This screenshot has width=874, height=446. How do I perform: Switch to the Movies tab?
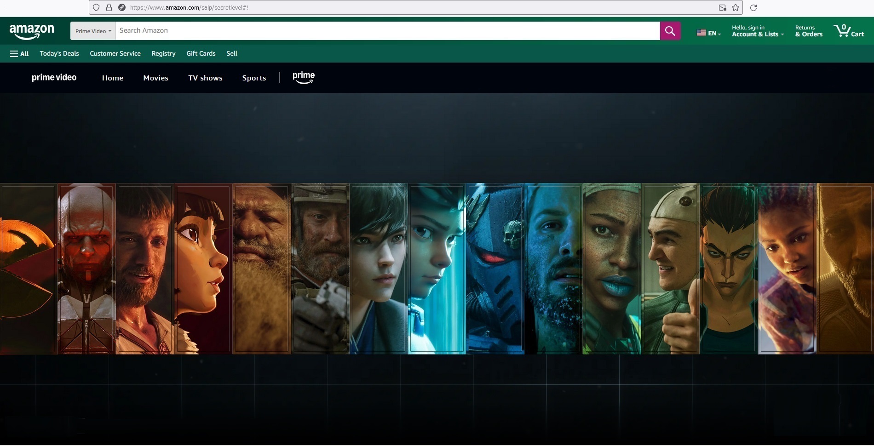(x=155, y=78)
